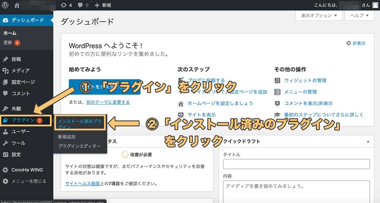This screenshot has height=203, width=380.
Task: Open site home icon in admin bar
Action: [17, 5]
